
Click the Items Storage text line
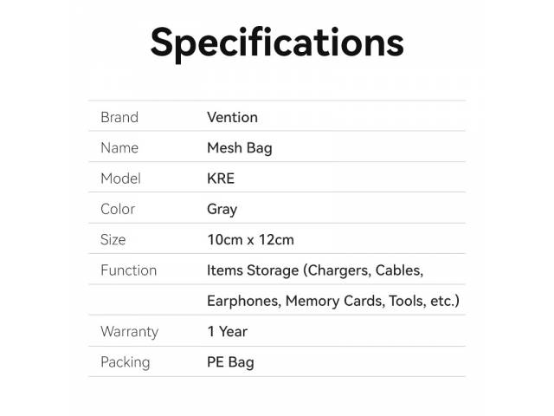pos(315,270)
